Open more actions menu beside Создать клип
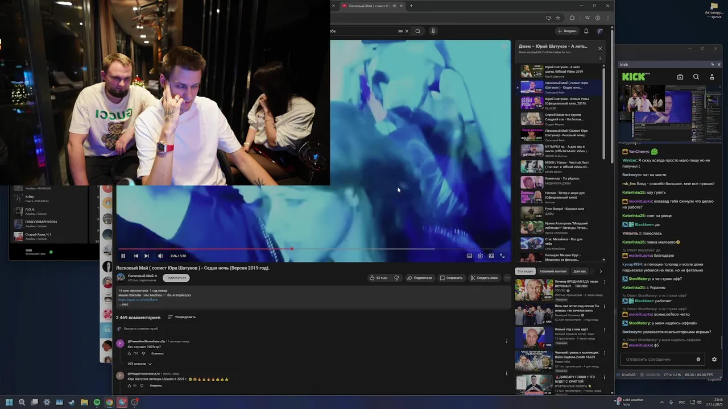This screenshot has width=728, height=409. point(507,278)
